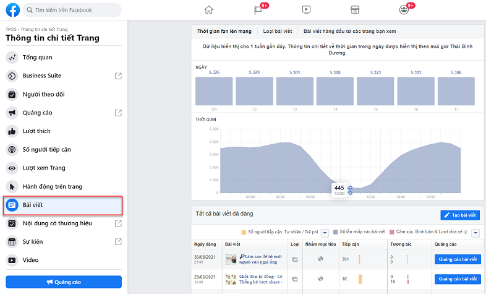
Task: Expand reach type dropdown beside Tự nhiên / Trả phí
Action: coord(325,233)
